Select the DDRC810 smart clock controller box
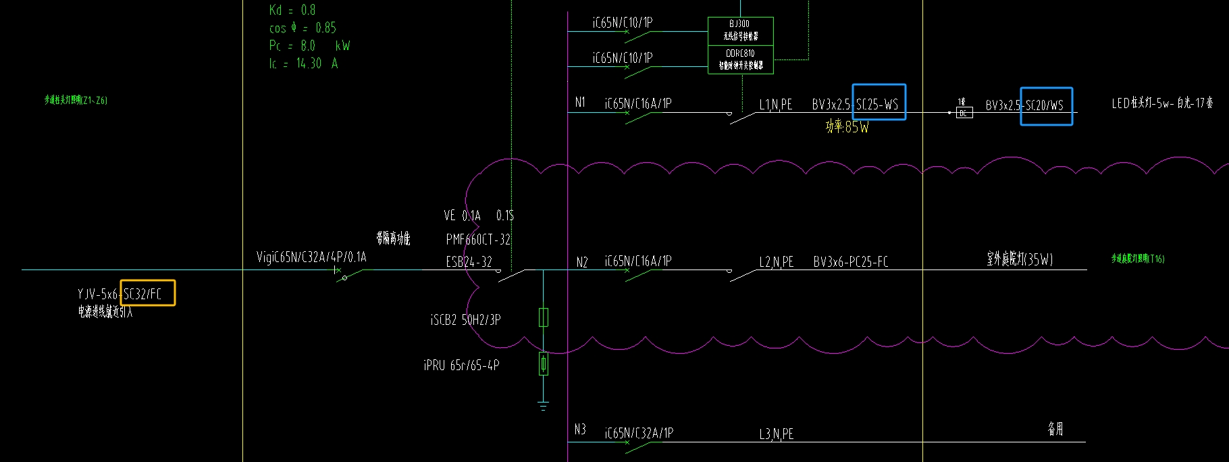 tap(741, 60)
